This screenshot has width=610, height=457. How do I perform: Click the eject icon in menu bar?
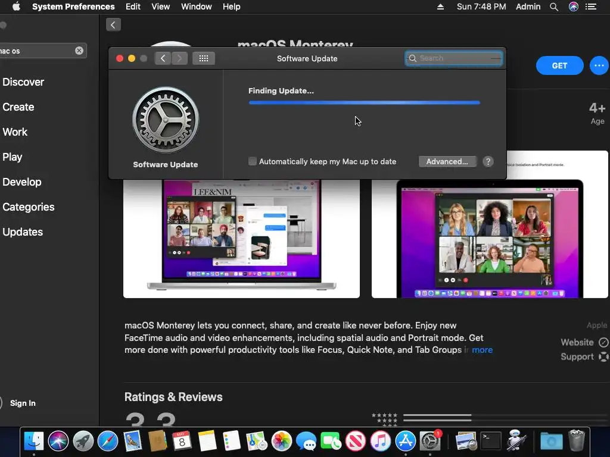point(440,7)
